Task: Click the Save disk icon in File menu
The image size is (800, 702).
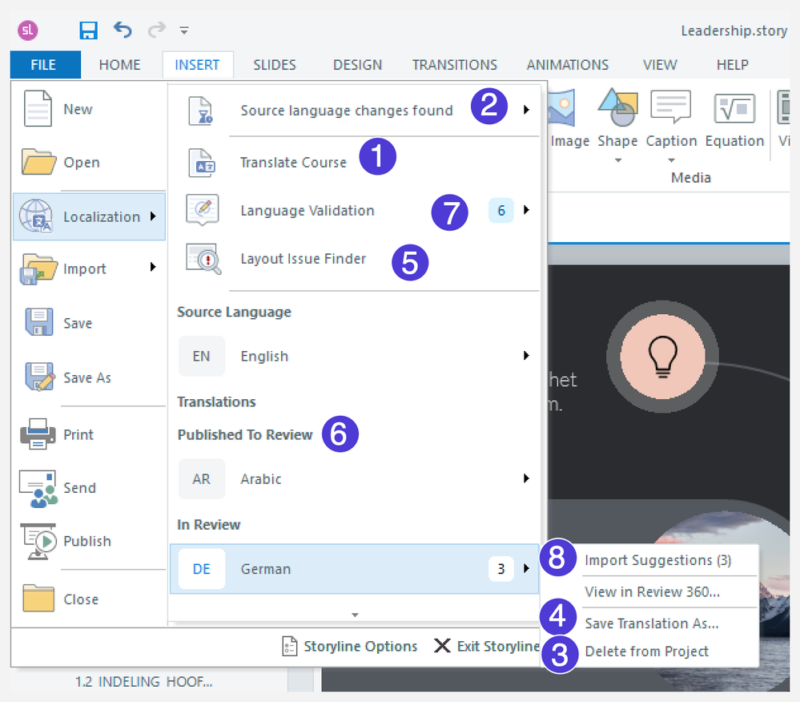Action: tap(38, 321)
